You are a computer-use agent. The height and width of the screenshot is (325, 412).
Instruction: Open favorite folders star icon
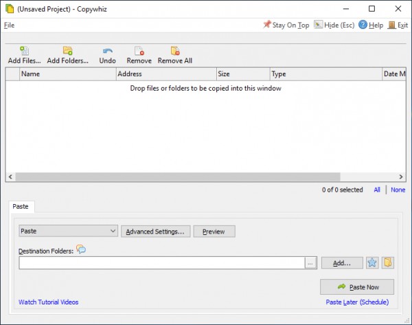click(x=372, y=262)
